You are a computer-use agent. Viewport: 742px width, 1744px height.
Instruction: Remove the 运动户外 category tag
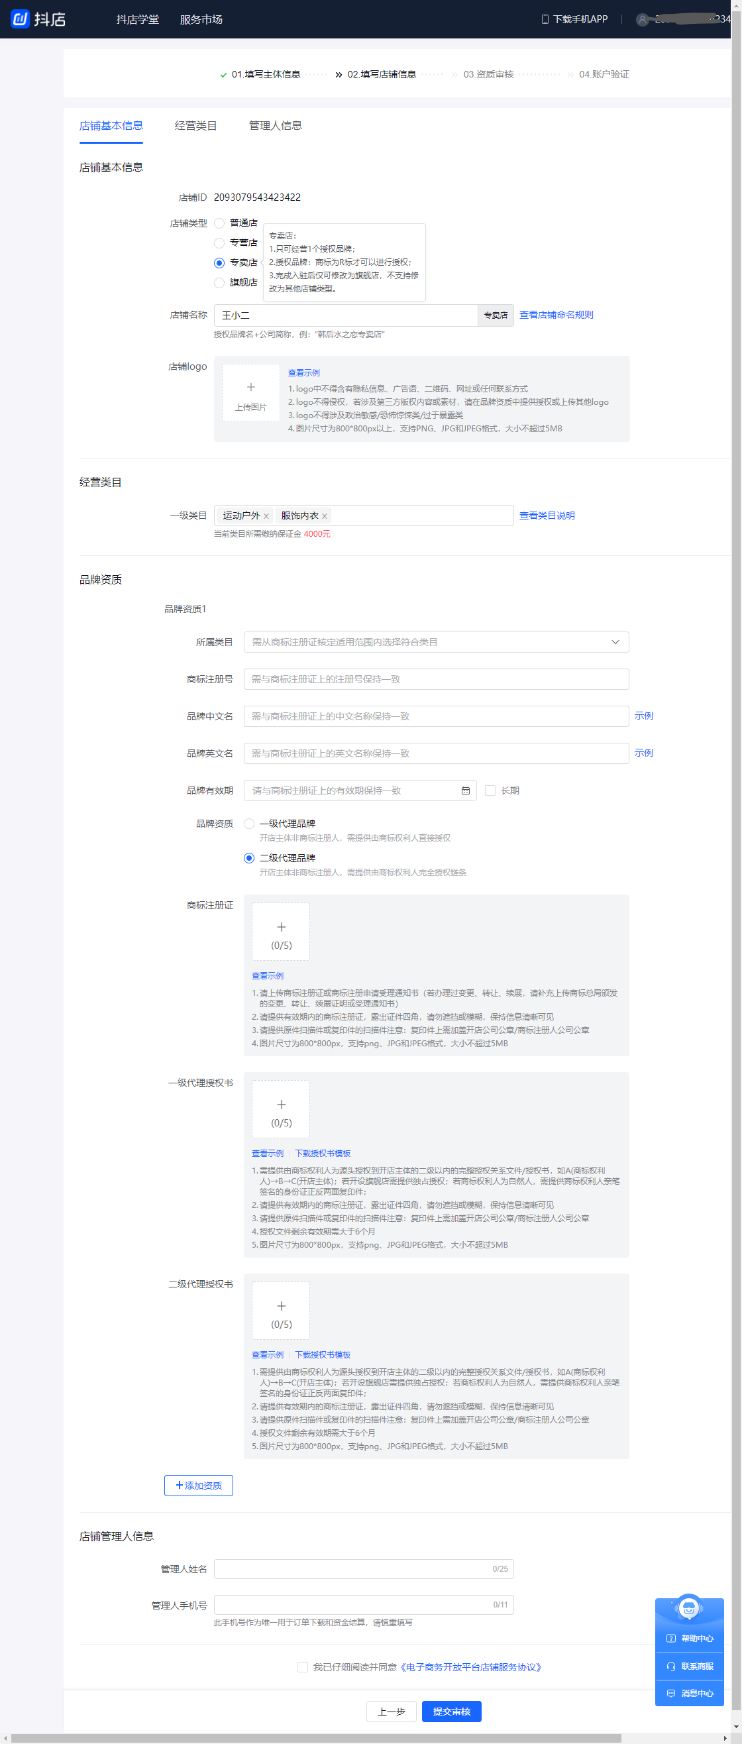pos(266,517)
